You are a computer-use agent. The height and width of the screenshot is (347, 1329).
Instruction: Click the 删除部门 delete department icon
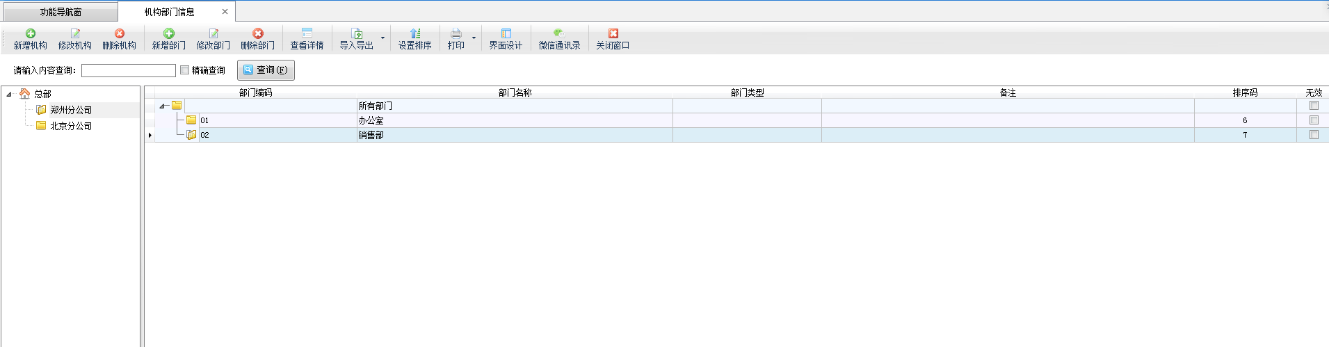tap(258, 34)
